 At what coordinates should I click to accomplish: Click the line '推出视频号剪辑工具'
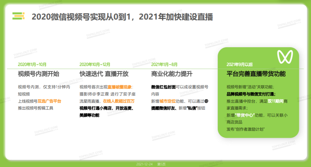[35, 108]
